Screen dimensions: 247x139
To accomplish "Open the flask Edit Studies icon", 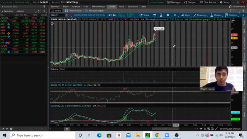I will [161, 15].
